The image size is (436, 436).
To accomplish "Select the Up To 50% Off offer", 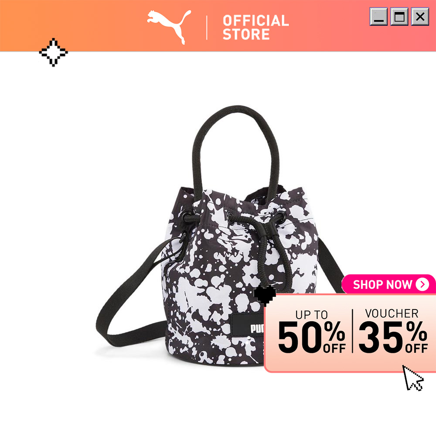I will [312, 332].
